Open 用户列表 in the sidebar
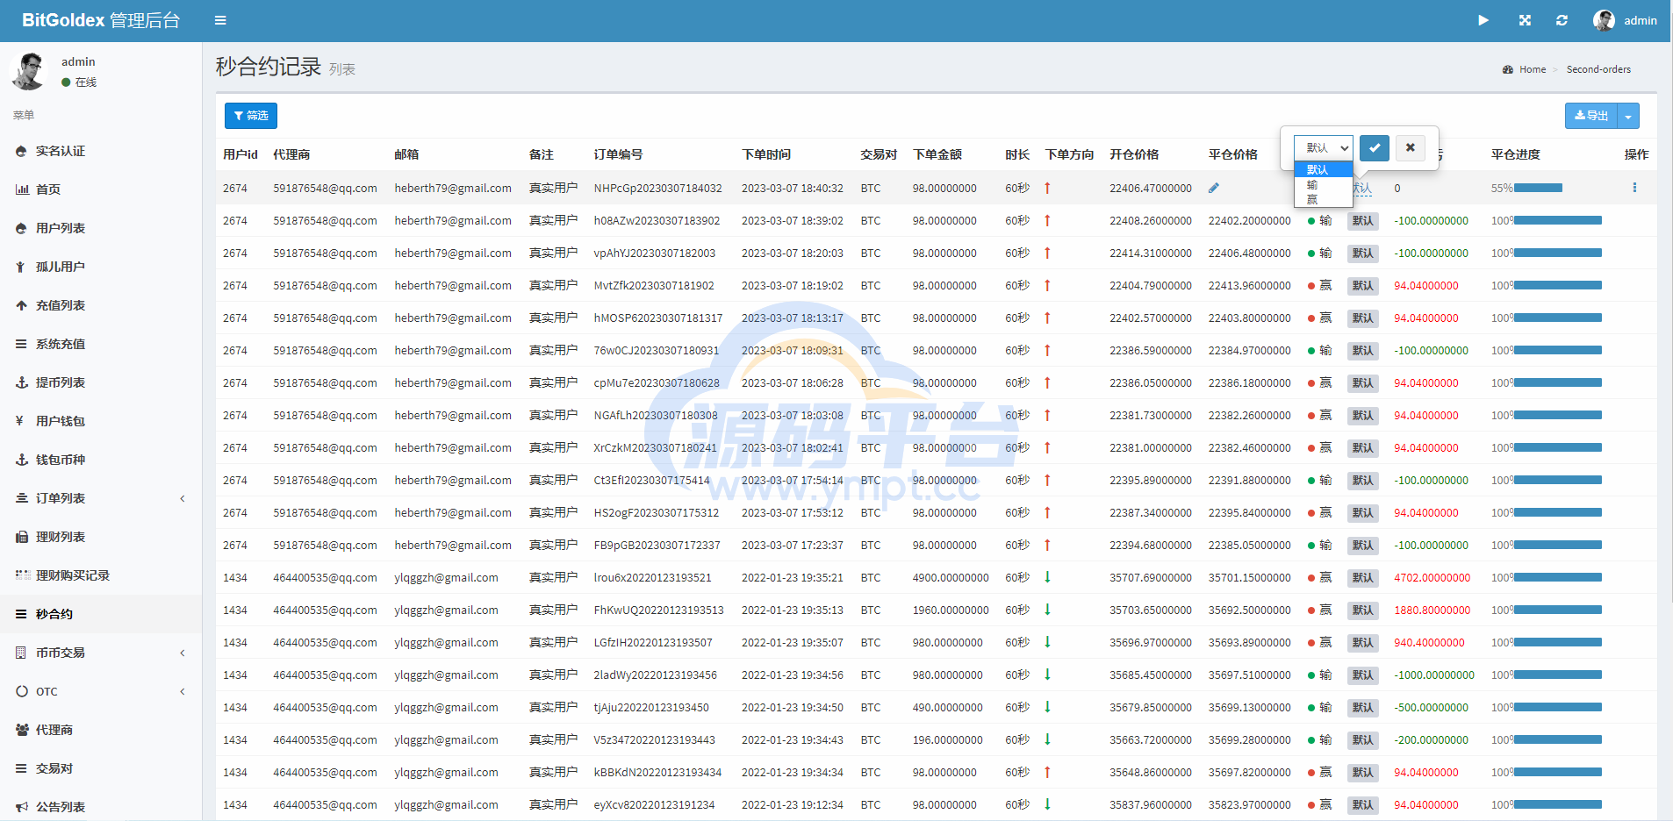 pyautogui.click(x=101, y=228)
